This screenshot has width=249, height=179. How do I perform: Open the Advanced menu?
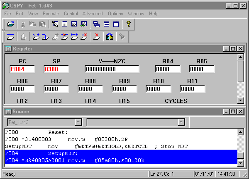point(92,14)
